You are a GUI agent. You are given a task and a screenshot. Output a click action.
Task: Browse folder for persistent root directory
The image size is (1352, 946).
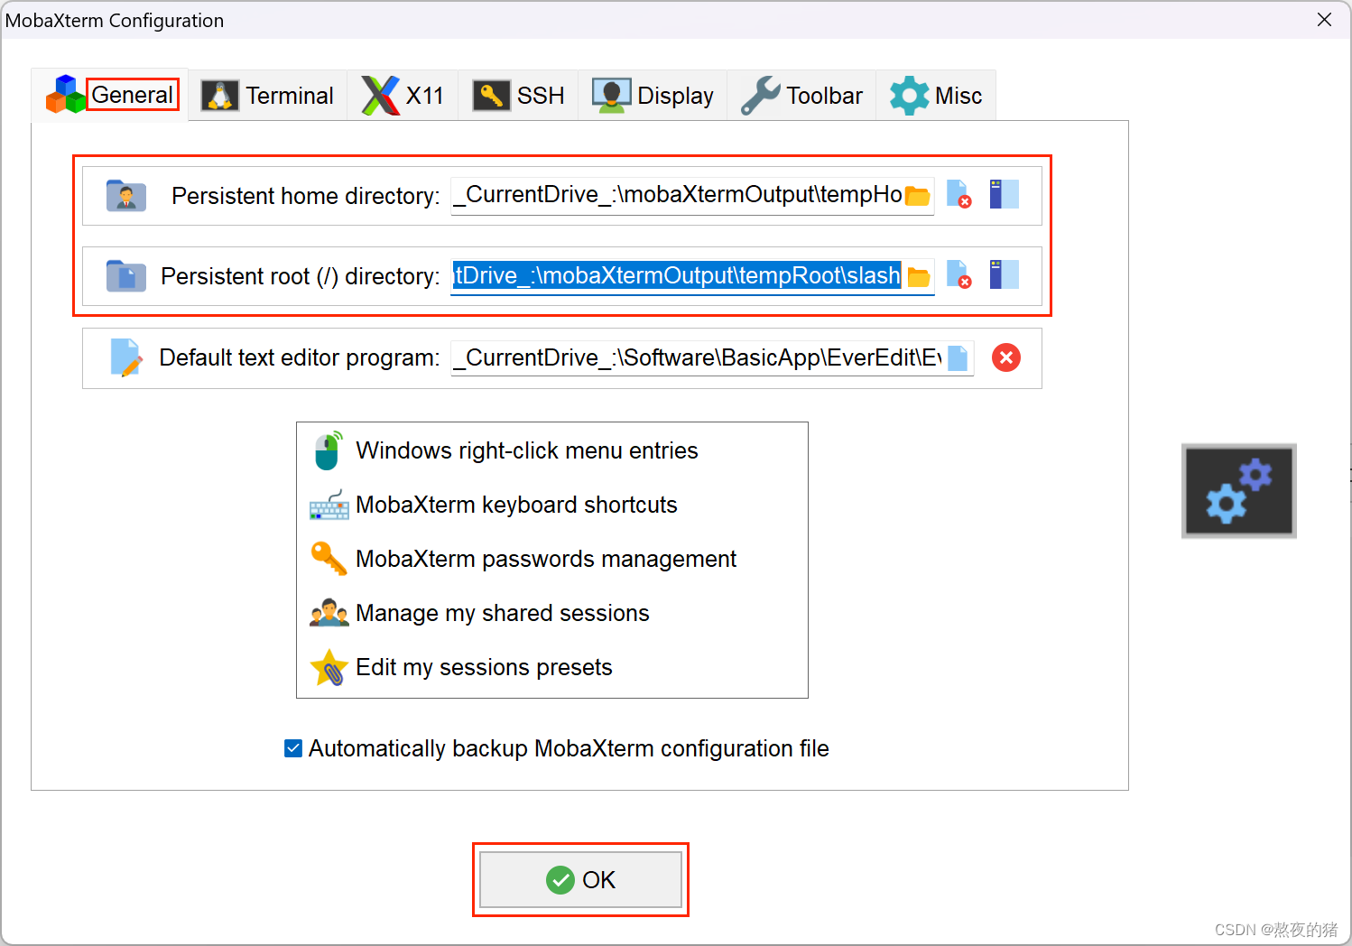point(919,277)
